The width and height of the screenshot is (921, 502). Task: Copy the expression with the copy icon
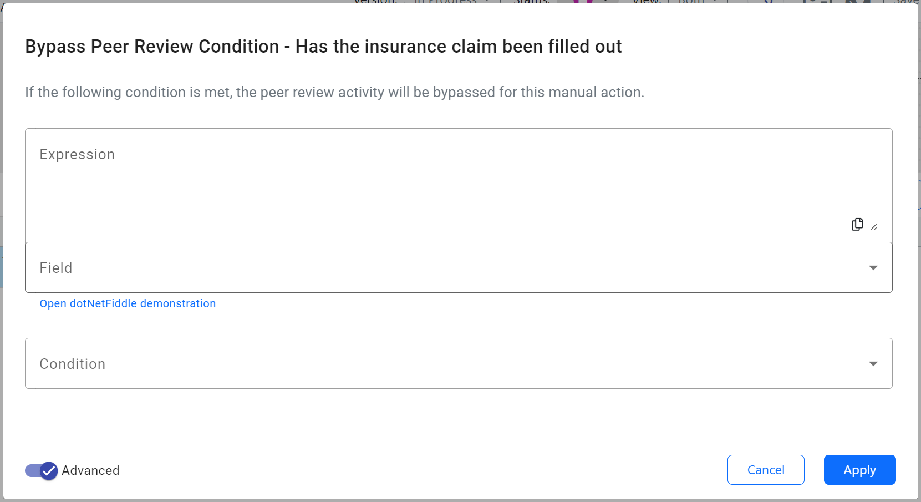(857, 224)
